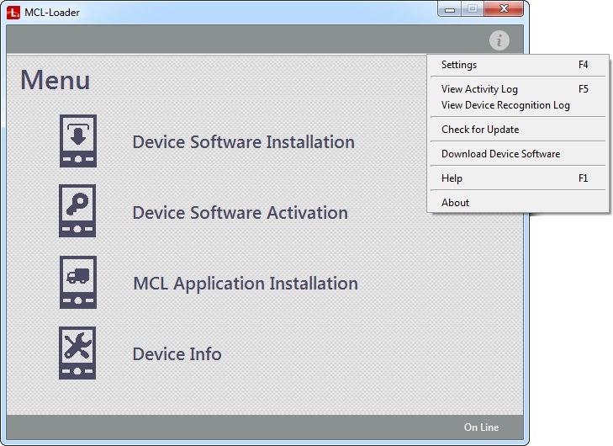Screen dimensions: 613x446
Task: Click the Menu heading text
Action: click(x=55, y=80)
